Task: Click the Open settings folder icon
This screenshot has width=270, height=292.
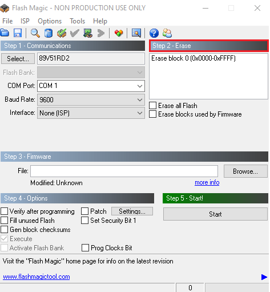Action: 5,33
